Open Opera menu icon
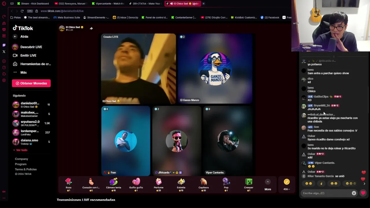This screenshot has width=370, height=208. [x=4, y=3]
